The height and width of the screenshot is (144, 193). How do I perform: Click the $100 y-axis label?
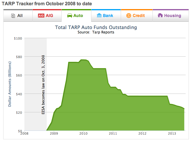18,38
